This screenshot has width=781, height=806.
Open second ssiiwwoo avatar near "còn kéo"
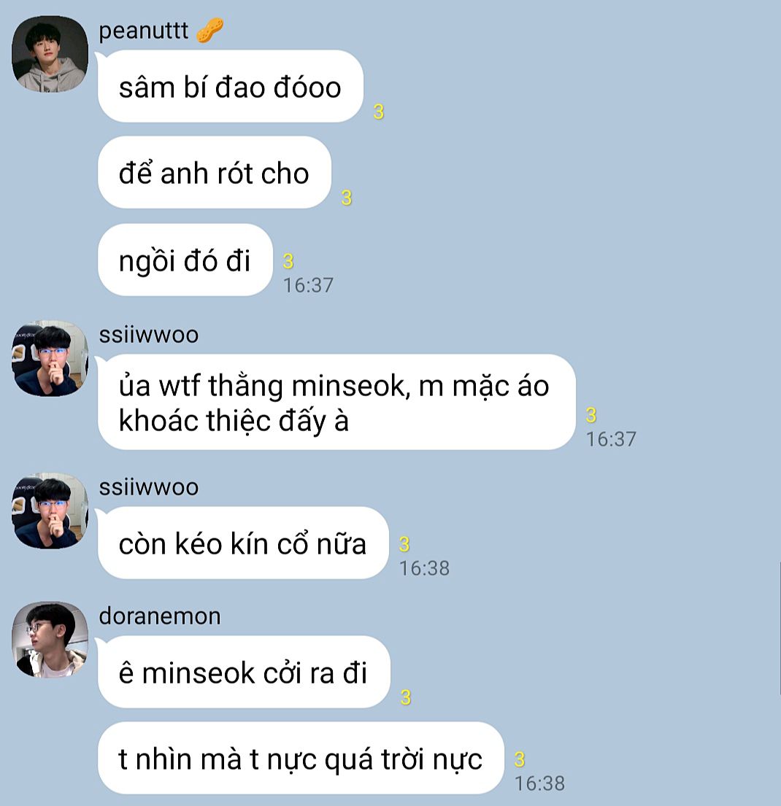(50, 511)
